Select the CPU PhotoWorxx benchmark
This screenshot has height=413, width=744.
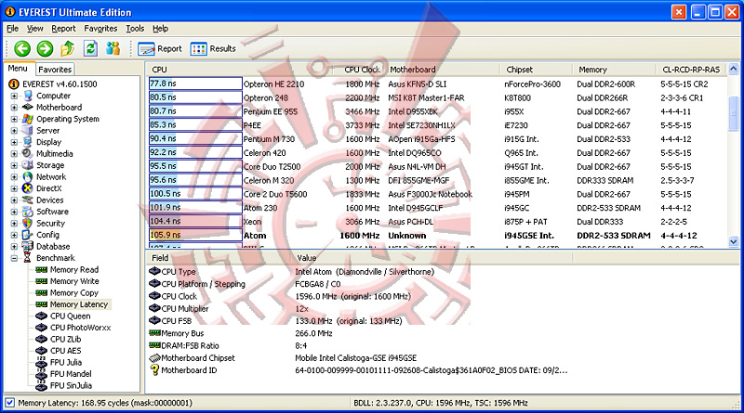point(80,328)
